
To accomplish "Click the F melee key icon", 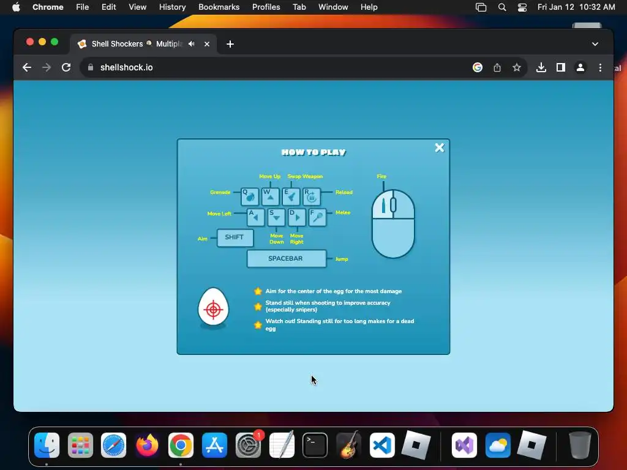I will tap(318, 217).
